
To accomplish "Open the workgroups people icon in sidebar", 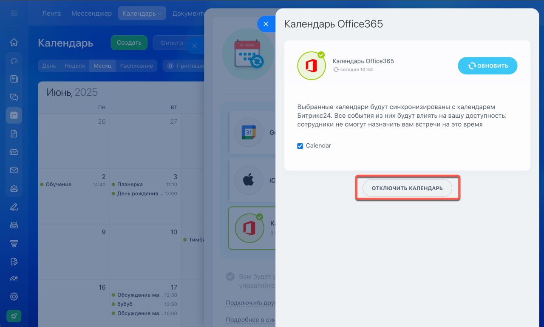I will (x=14, y=188).
